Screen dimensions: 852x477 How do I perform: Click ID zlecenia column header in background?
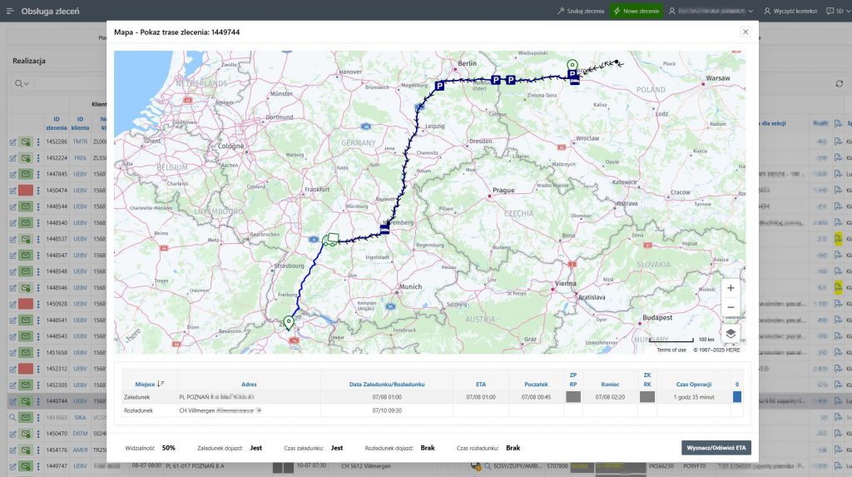[x=57, y=123]
